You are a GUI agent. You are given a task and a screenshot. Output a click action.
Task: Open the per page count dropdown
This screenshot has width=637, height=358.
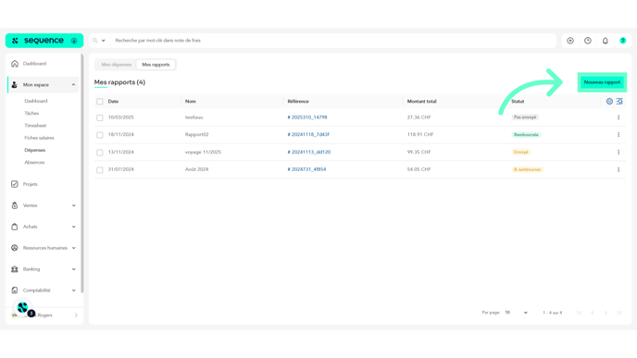(x=516, y=313)
